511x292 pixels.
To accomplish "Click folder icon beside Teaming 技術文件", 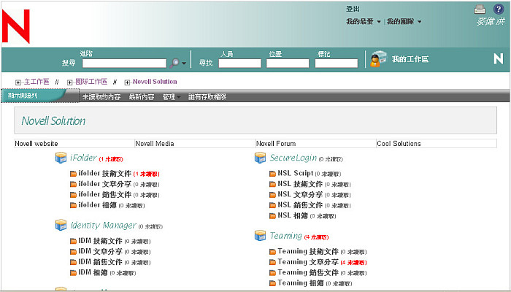I will [x=272, y=252].
